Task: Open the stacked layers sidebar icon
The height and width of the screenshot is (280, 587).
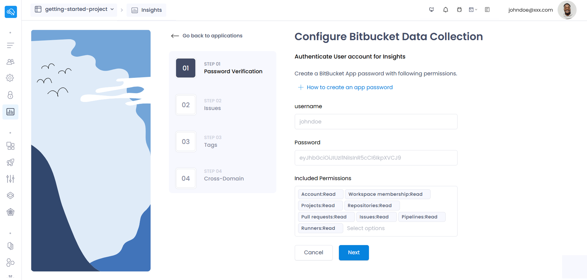Action: point(10,195)
